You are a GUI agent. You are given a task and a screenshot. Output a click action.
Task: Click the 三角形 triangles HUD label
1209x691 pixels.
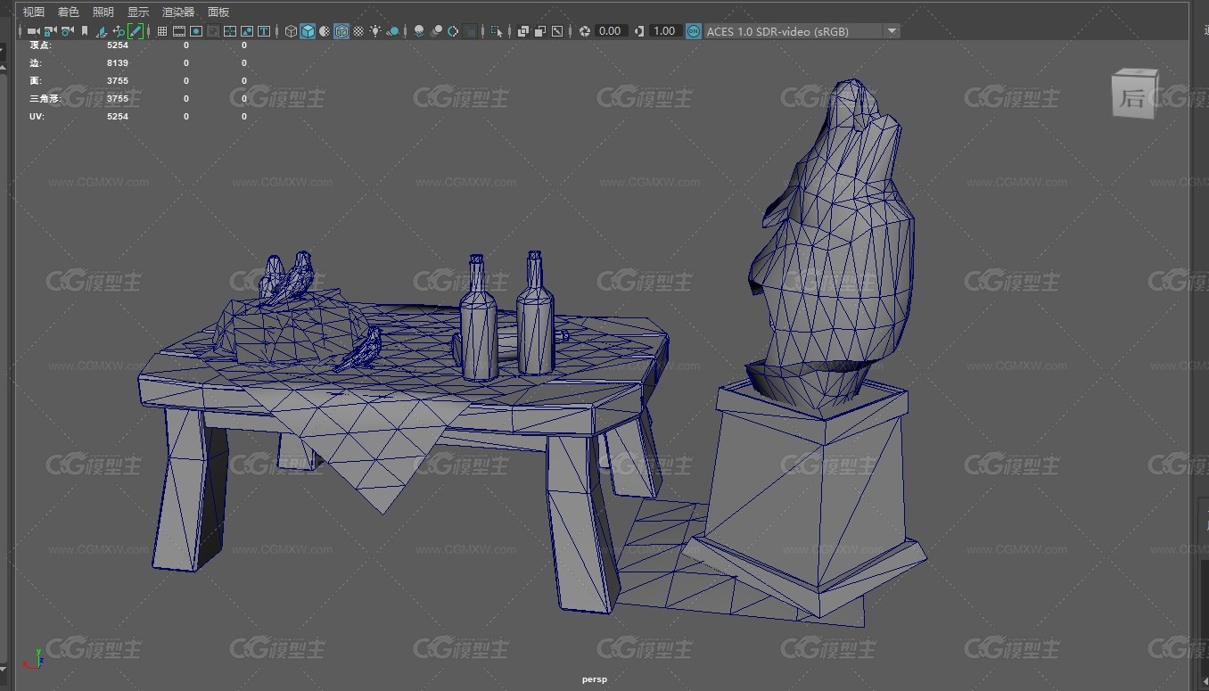[45, 99]
